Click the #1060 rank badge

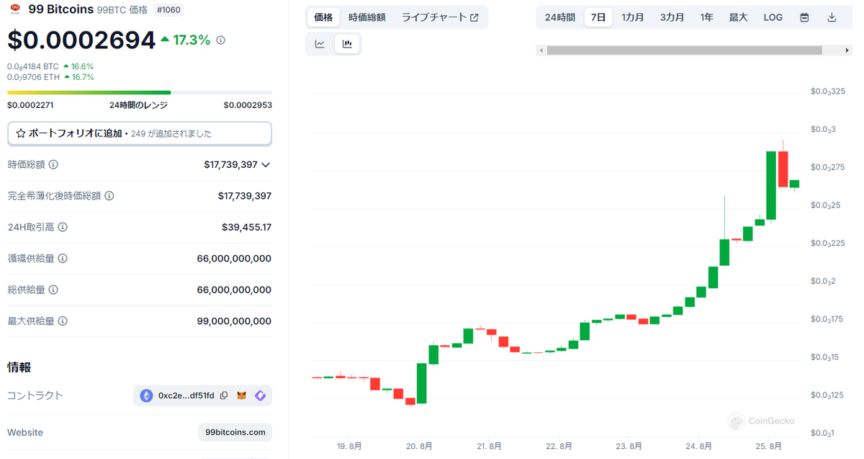coord(168,10)
